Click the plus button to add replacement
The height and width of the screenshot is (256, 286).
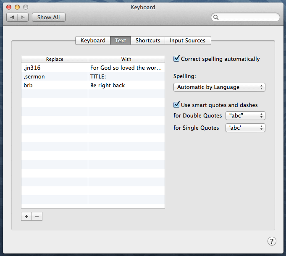pyautogui.click(x=26, y=217)
